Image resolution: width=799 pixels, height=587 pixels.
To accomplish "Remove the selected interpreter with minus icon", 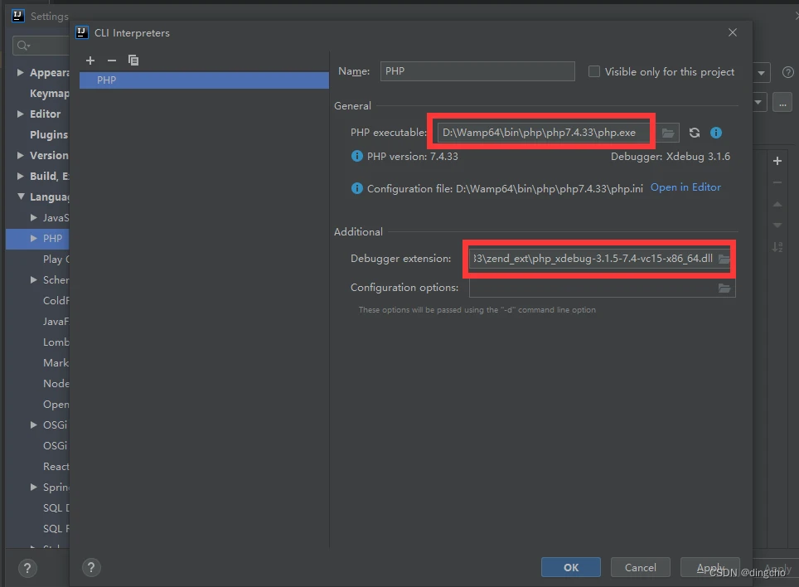I will pos(112,61).
